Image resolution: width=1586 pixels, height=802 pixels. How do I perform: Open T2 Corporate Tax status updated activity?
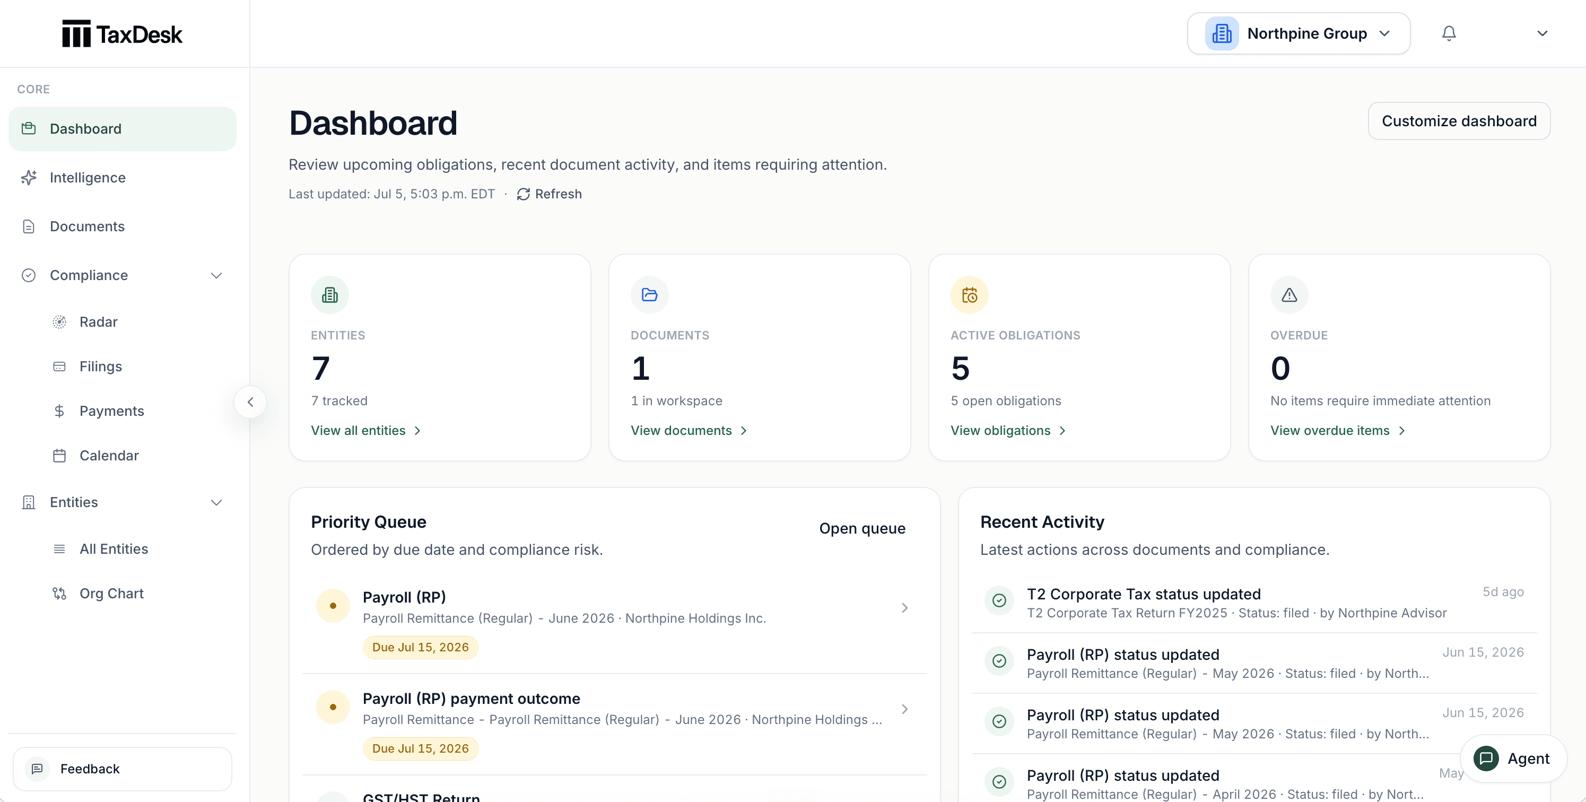point(1253,603)
